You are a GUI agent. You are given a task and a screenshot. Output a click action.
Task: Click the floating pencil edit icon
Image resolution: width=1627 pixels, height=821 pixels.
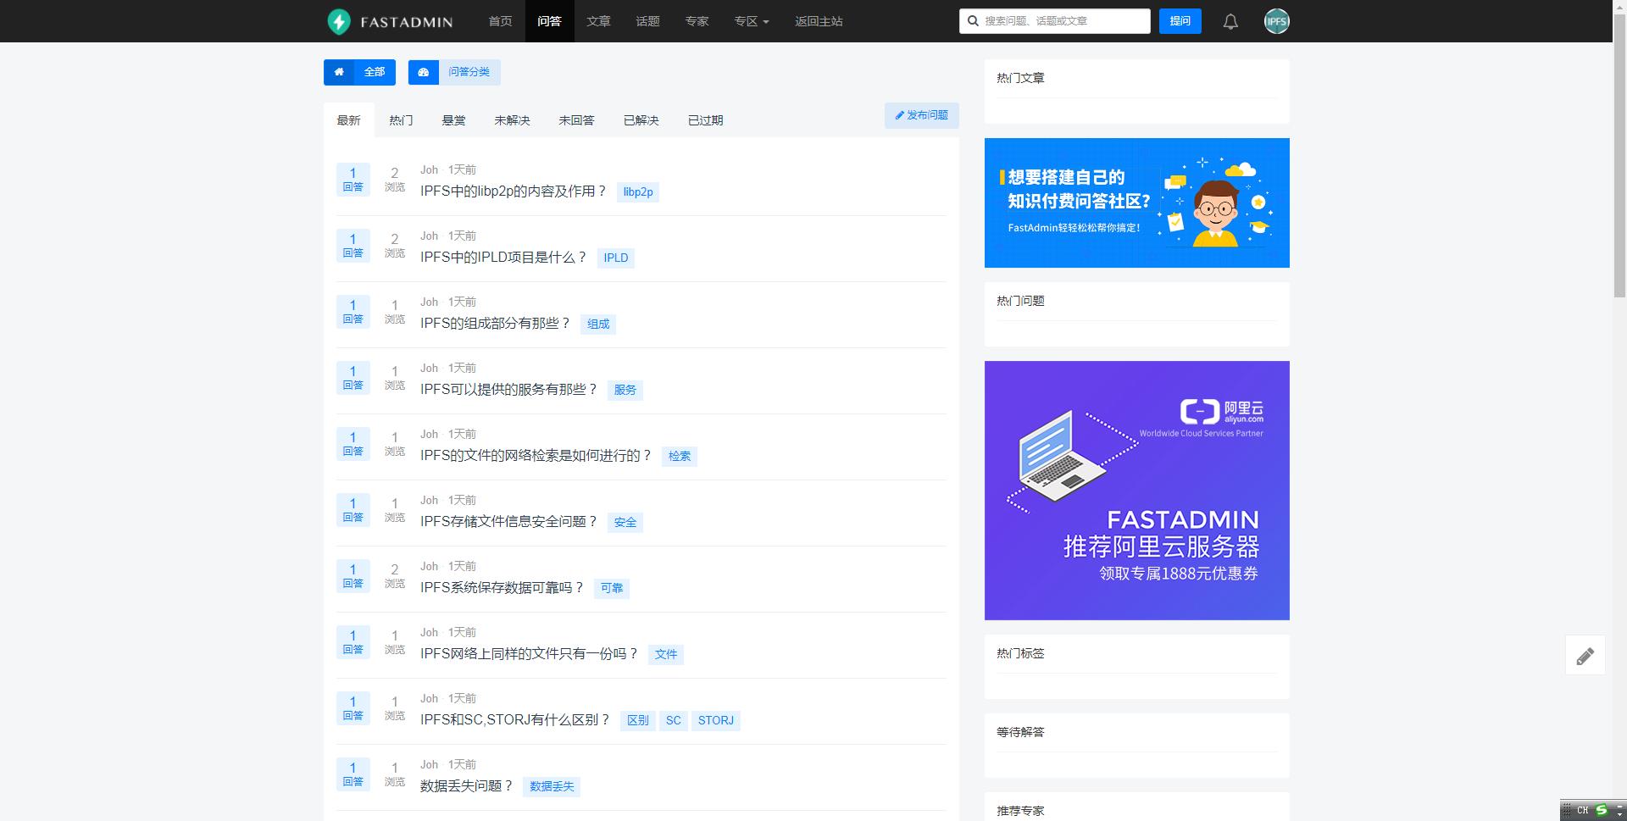1585,656
